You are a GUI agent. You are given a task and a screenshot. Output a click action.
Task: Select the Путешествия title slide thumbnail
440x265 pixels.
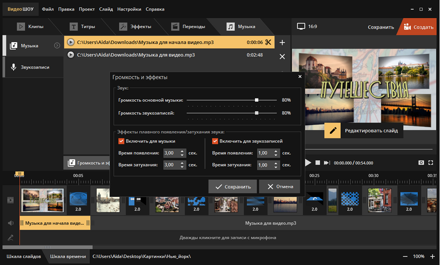[x=43, y=200]
